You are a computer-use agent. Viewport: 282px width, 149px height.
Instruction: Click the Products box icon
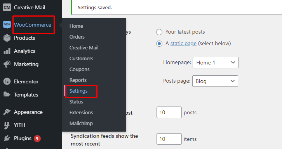pyautogui.click(x=7, y=38)
